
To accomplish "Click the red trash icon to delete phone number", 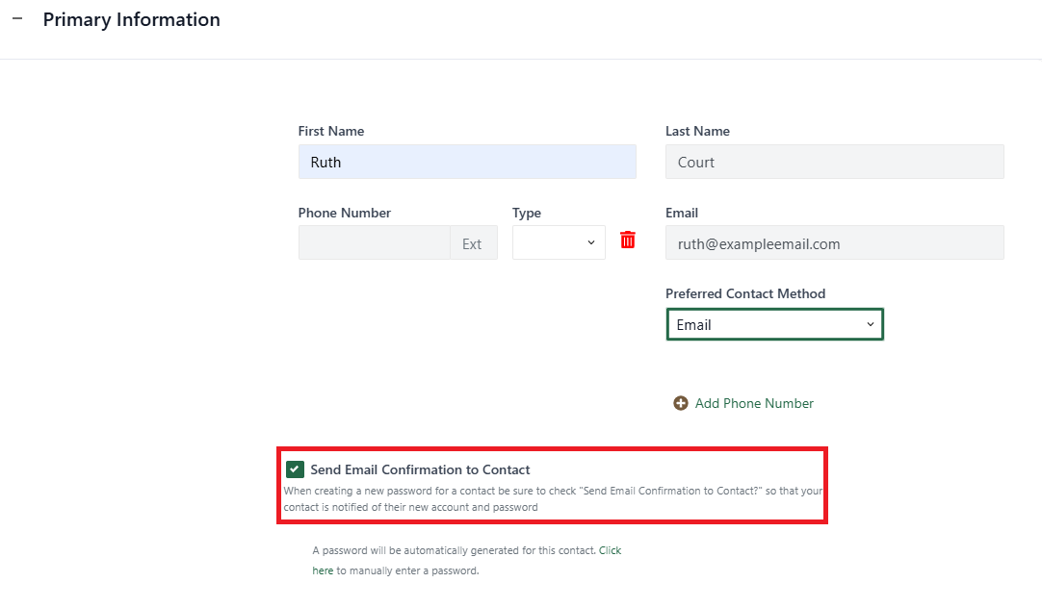I will [x=627, y=240].
